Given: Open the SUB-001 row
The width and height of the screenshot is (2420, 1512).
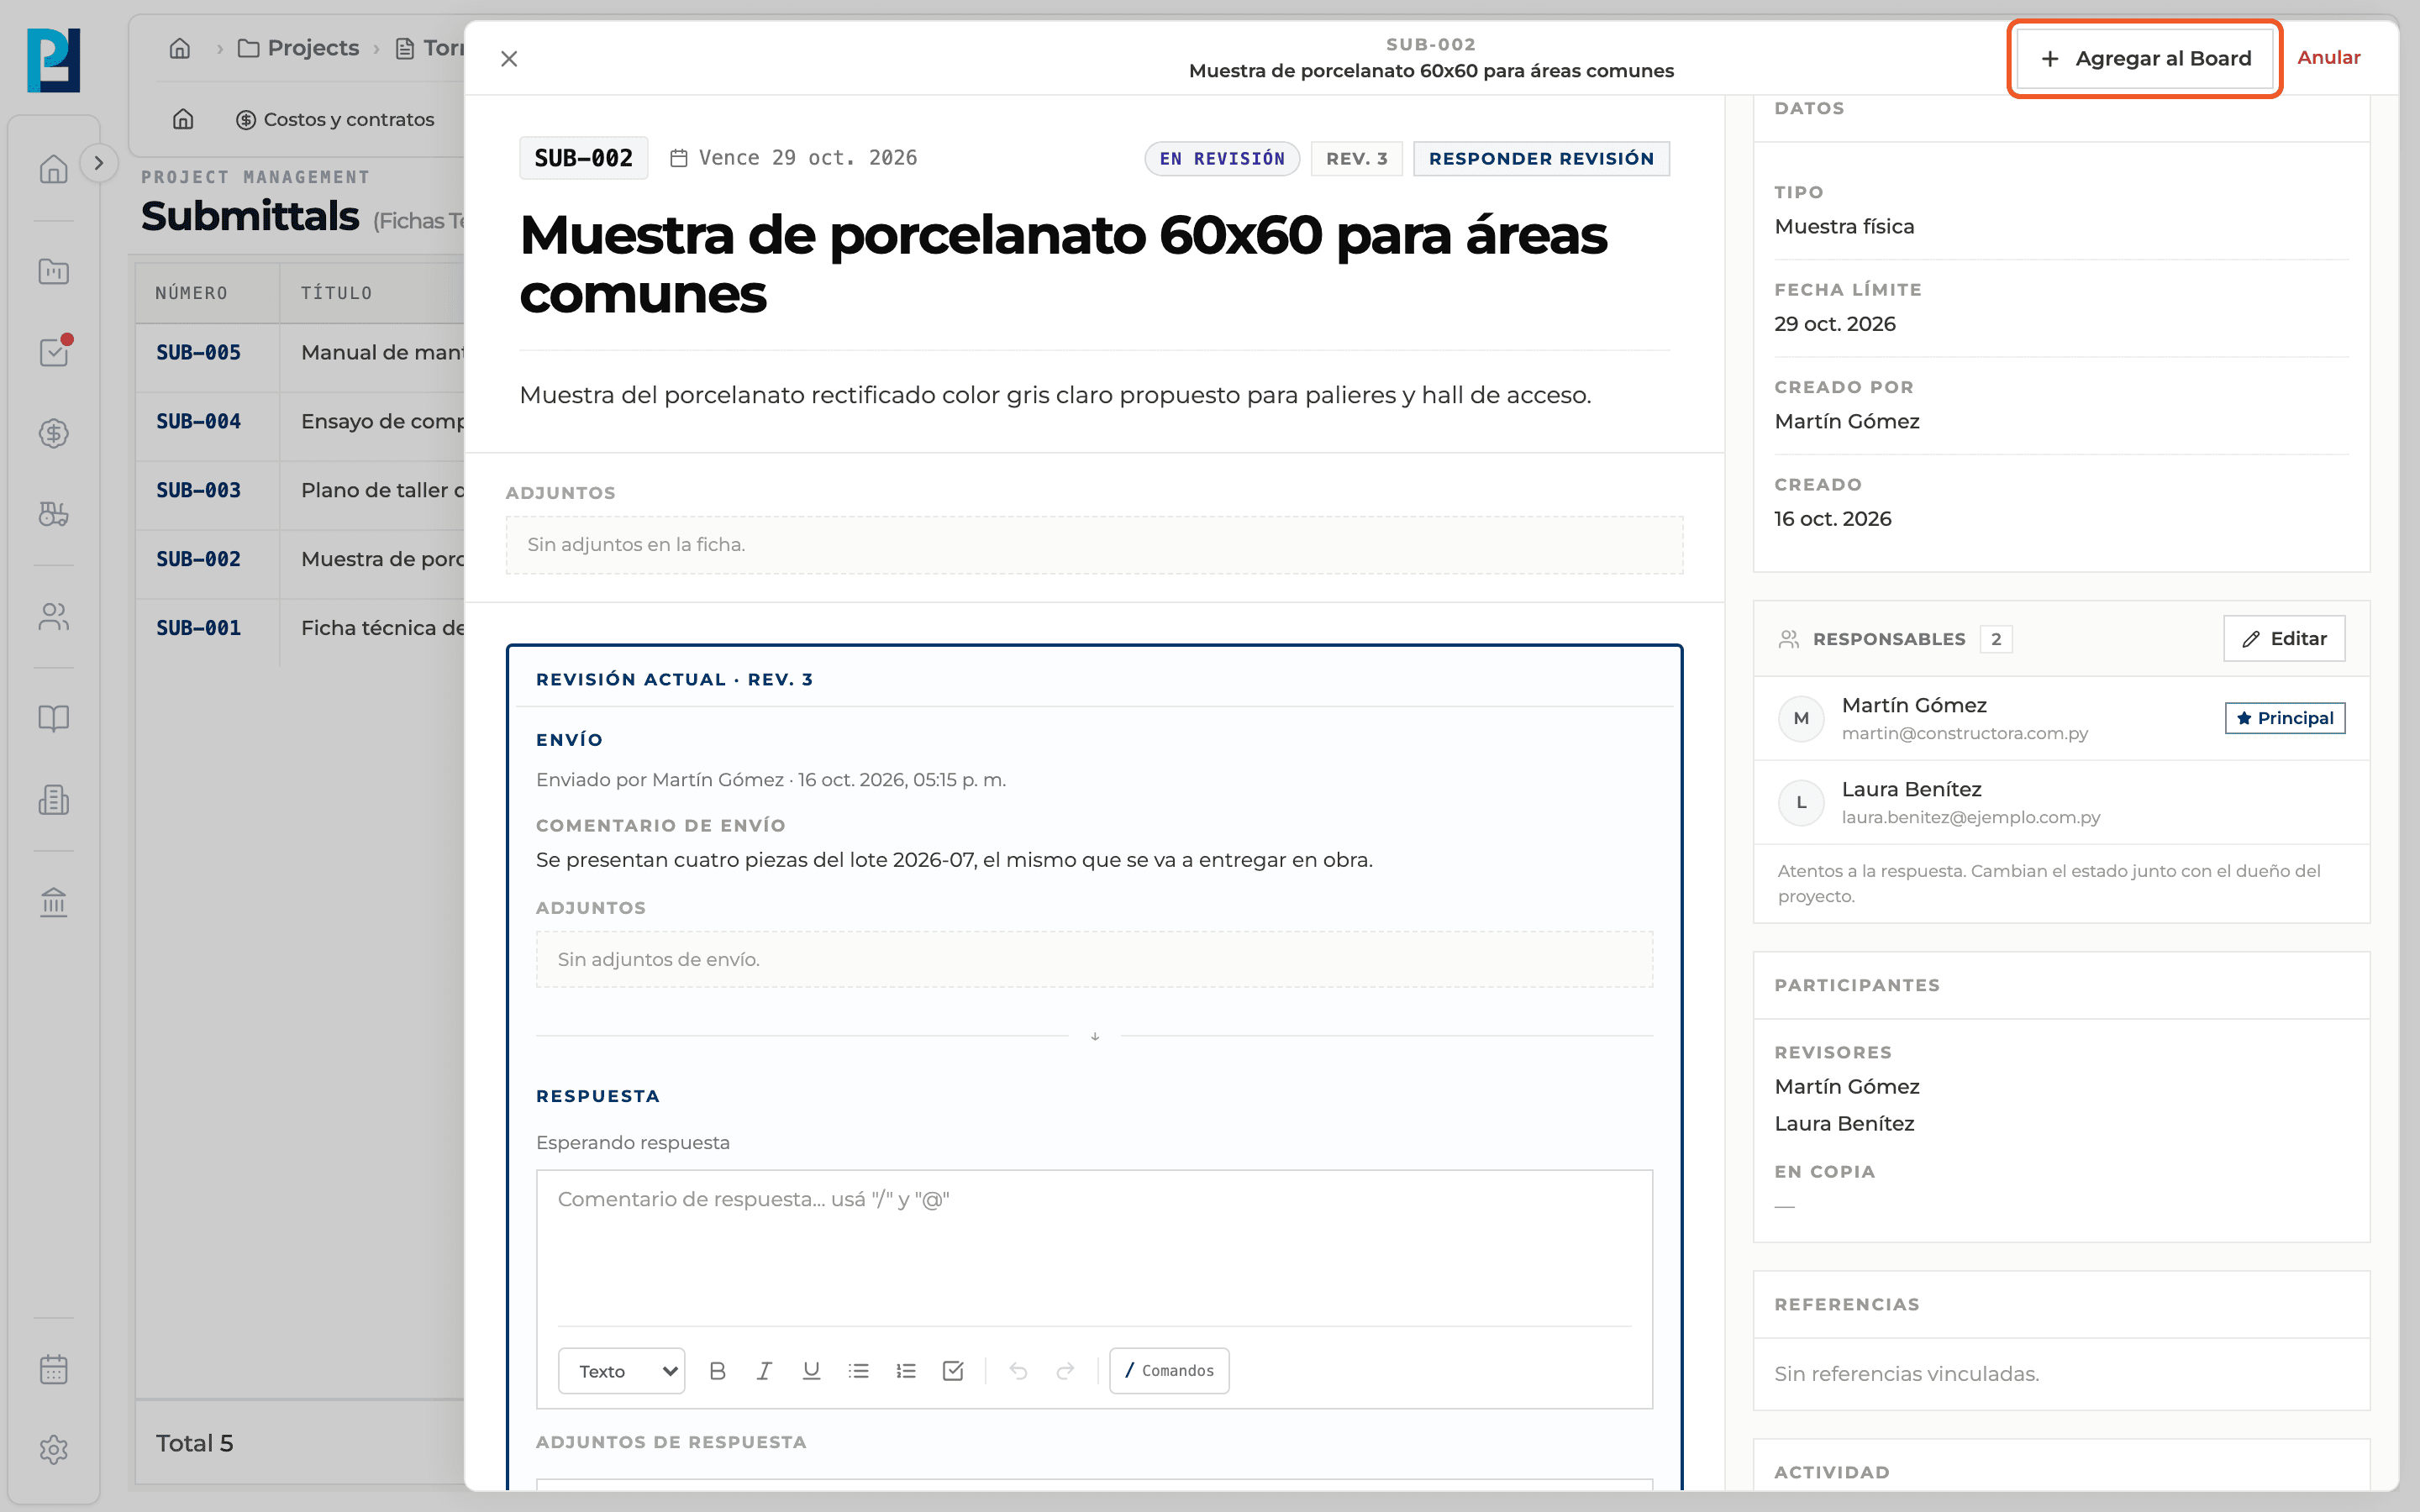Looking at the screenshot, I should (x=300, y=628).
